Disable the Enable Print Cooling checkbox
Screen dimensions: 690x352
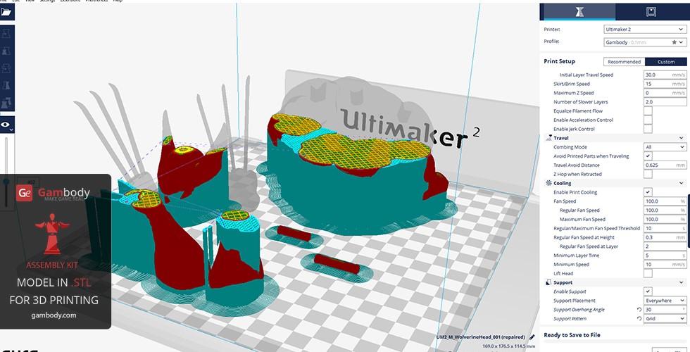[x=648, y=192]
